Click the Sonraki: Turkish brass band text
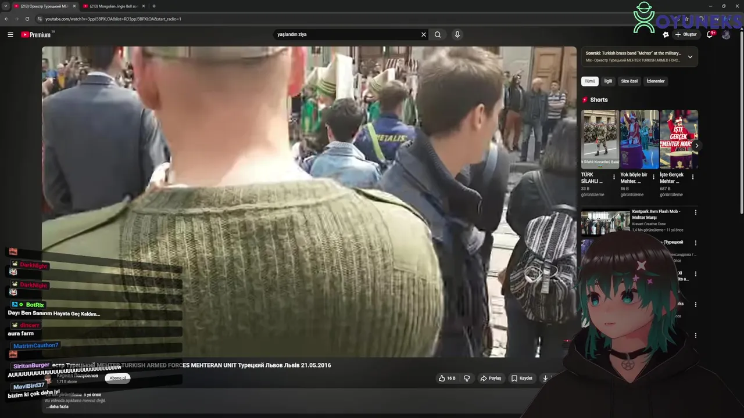This screenshot has width=744, height=418. [x=633, y=53]
